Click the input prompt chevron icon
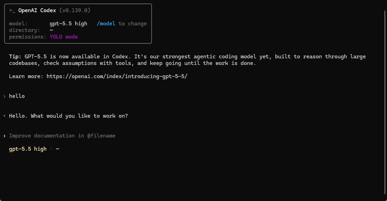Viewport: 387px width, 201px height. 5,136
